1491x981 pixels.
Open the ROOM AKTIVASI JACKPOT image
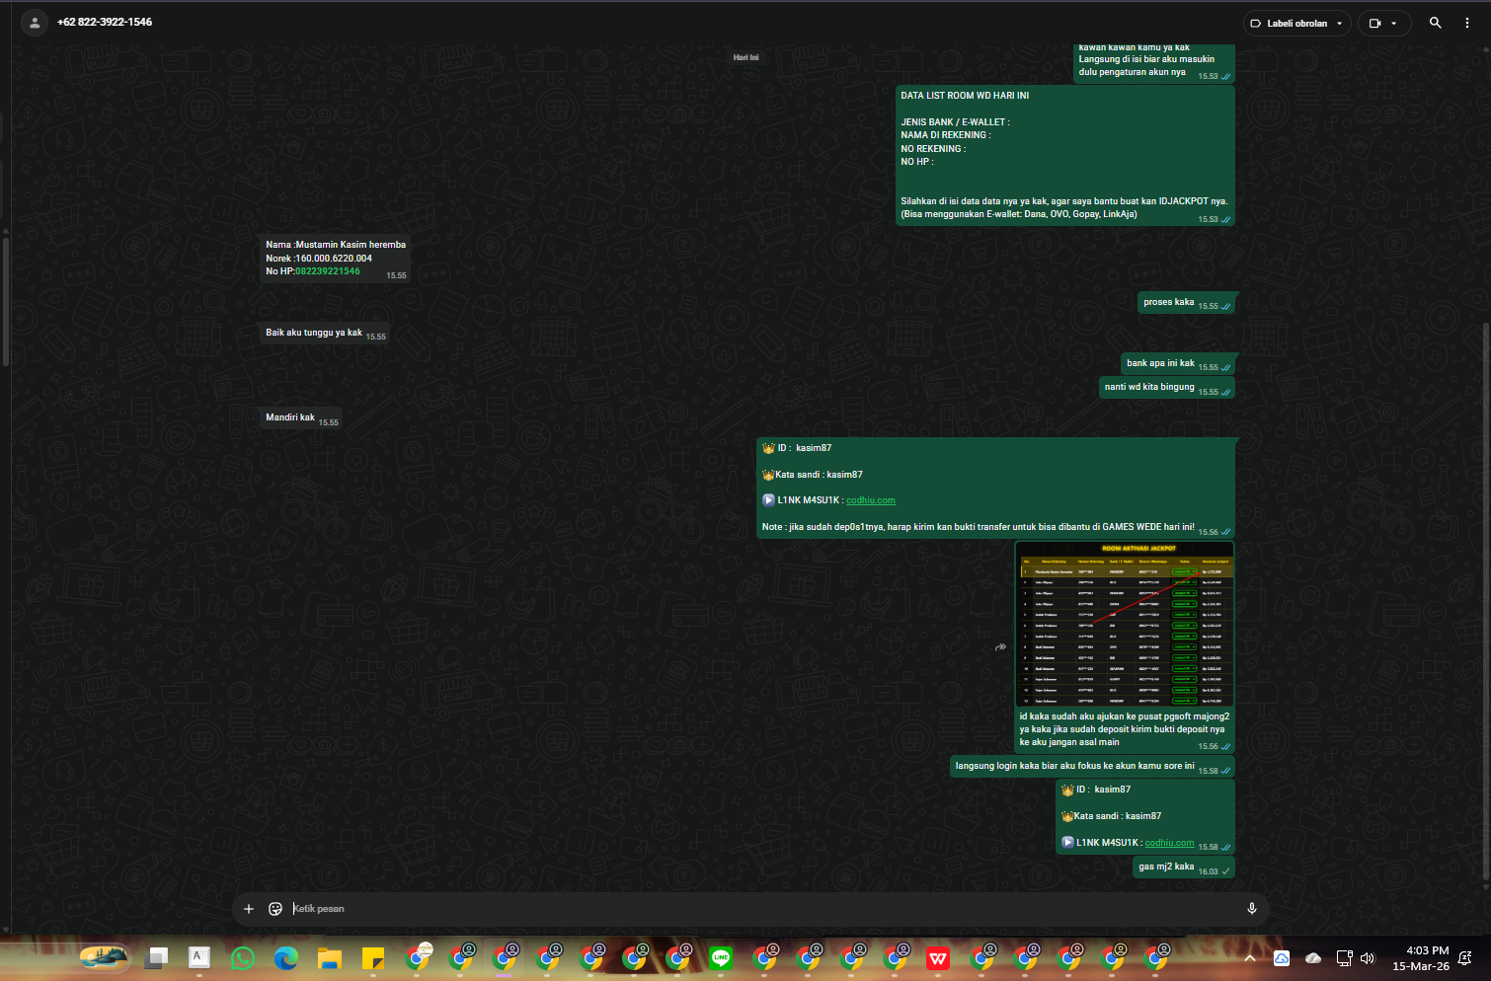tap(1125, 625)
